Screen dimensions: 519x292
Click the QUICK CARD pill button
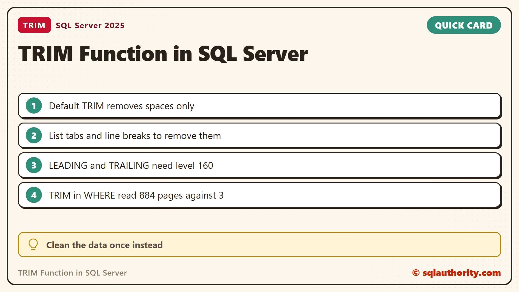[x=463, y=25]
